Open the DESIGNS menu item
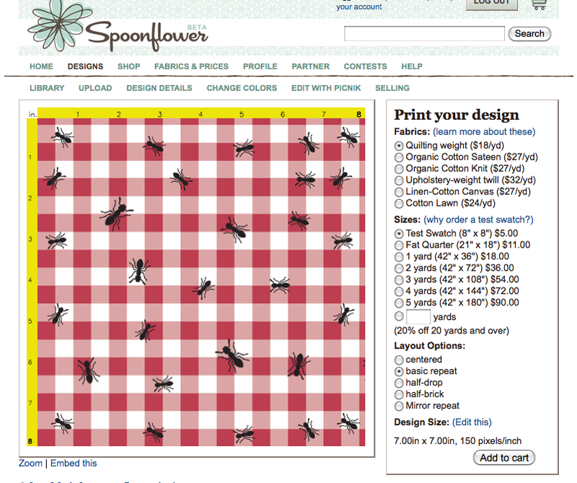This screenshot has width=577, height=483. (x=85, y=66)
